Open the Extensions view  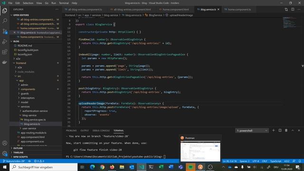pyautogui.click(x=5, y=52)
